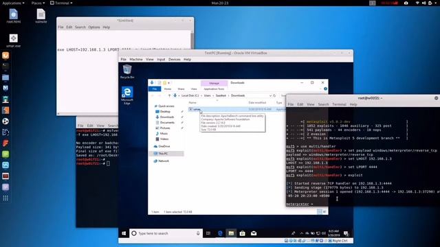
Task: Click the camera icon in the Kali top bar
Action: [406, 3]
